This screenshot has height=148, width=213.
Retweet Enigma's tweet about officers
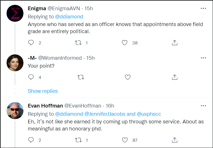coord(78,43)
